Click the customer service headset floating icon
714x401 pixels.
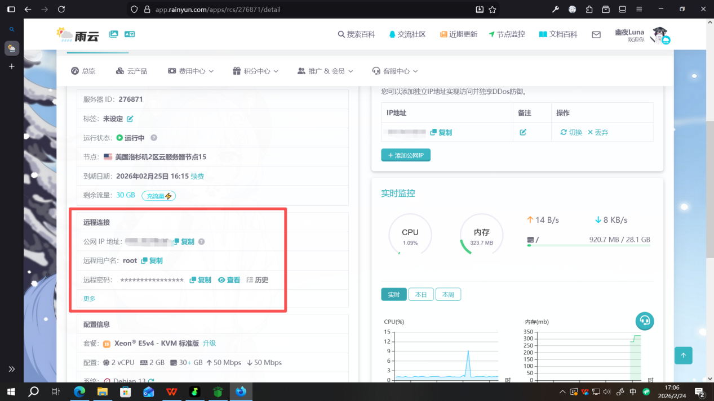[645, 321]
